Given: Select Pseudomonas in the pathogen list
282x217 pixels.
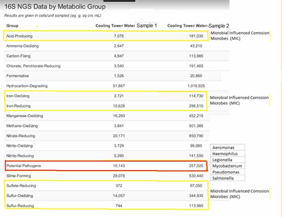Looking at the screenshot, I should point(226,172).
